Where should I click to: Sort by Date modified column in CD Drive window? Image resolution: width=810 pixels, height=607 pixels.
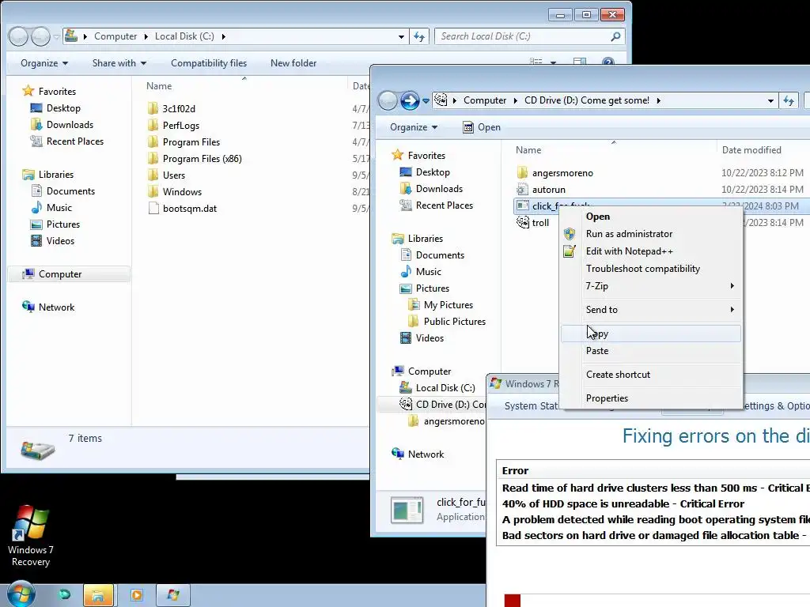pyautogui.click(x=751, y=149)
